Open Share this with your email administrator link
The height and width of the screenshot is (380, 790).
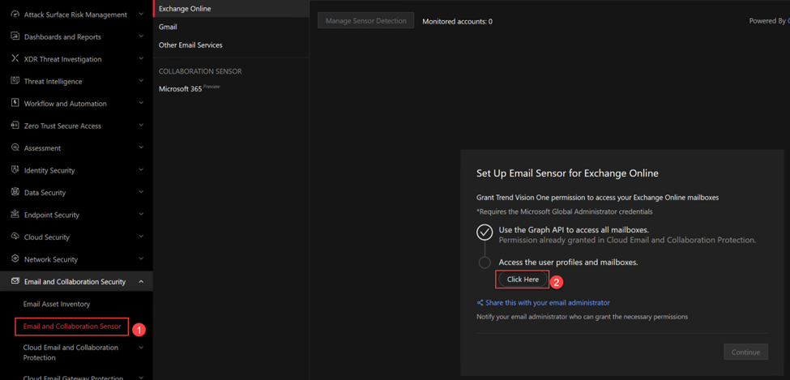(548, 303)
